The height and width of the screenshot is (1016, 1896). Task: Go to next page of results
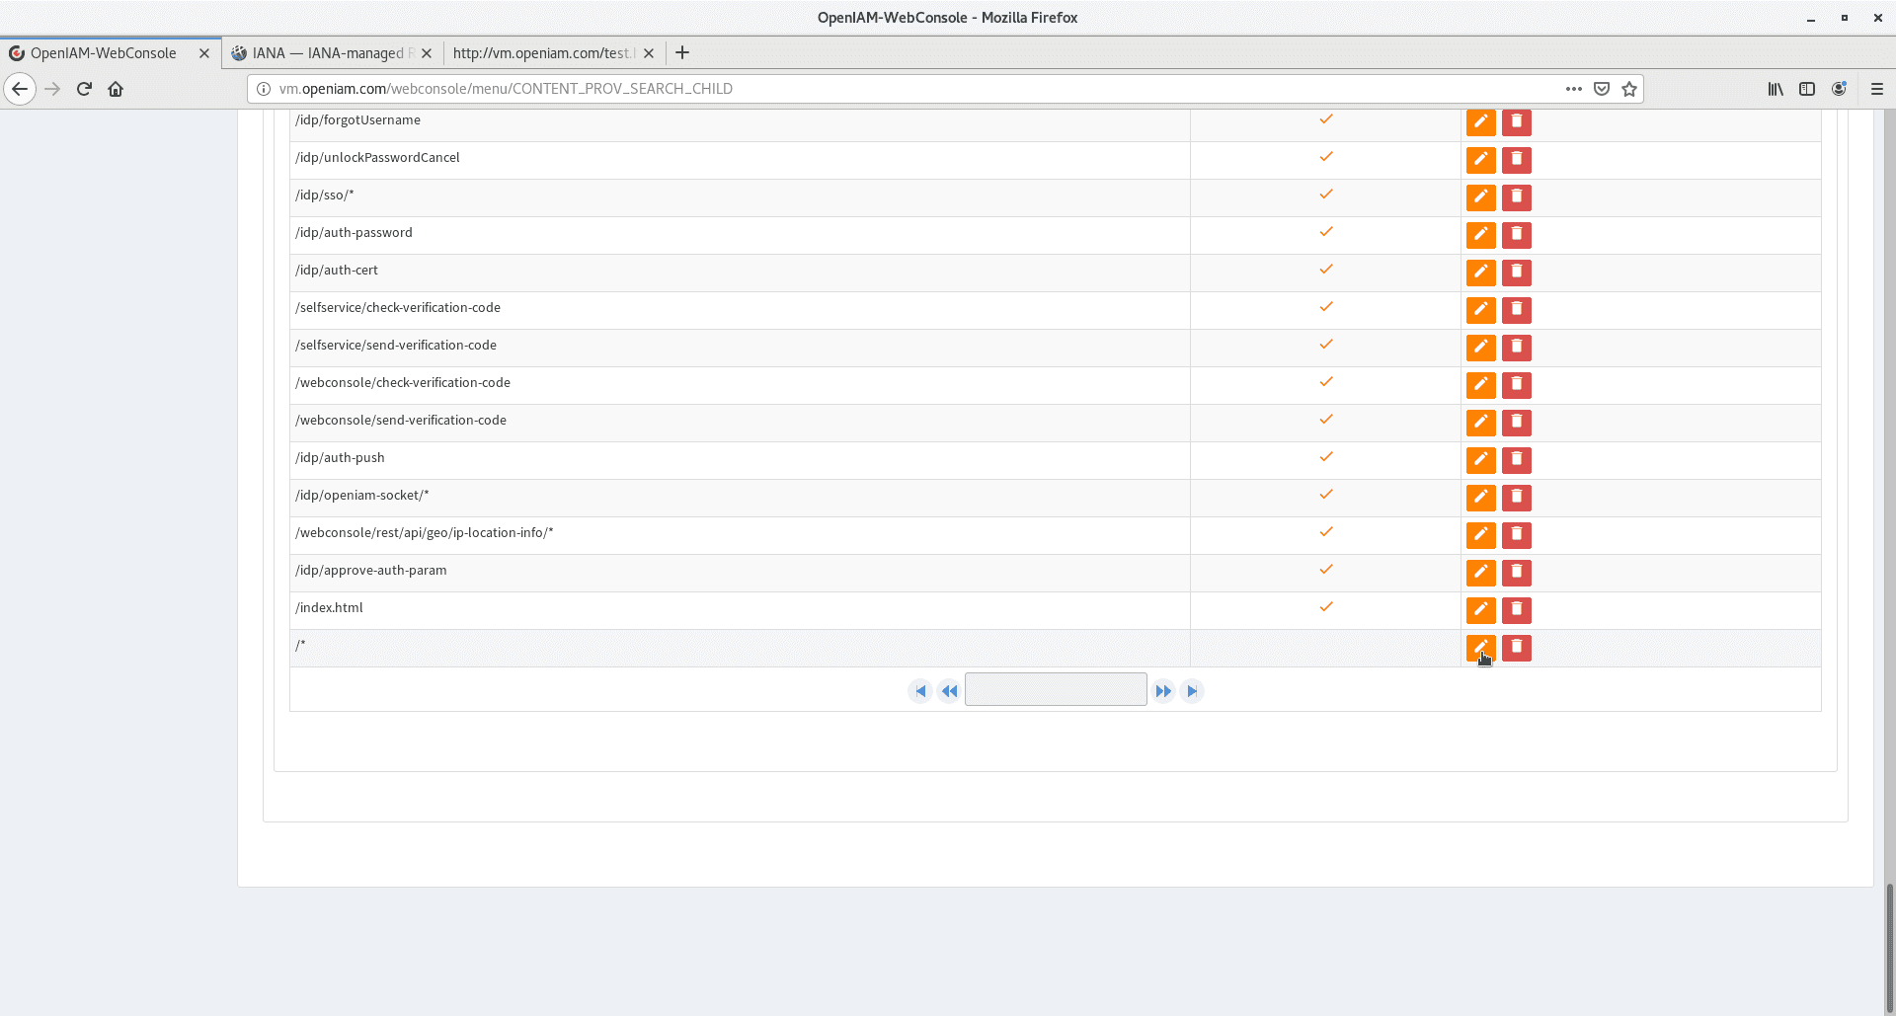coord(1163,691)
